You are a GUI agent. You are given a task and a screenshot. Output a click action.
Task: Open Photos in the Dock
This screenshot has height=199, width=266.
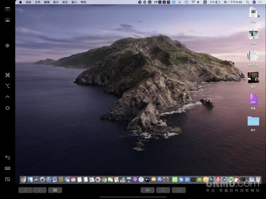(x=98, y=180)
